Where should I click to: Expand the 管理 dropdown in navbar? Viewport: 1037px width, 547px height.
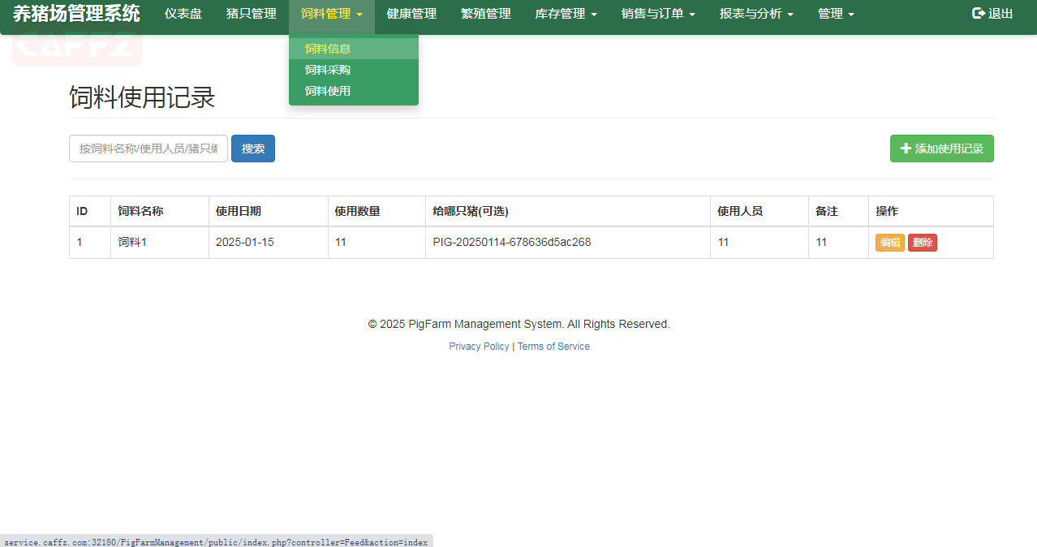click(836, 14)
